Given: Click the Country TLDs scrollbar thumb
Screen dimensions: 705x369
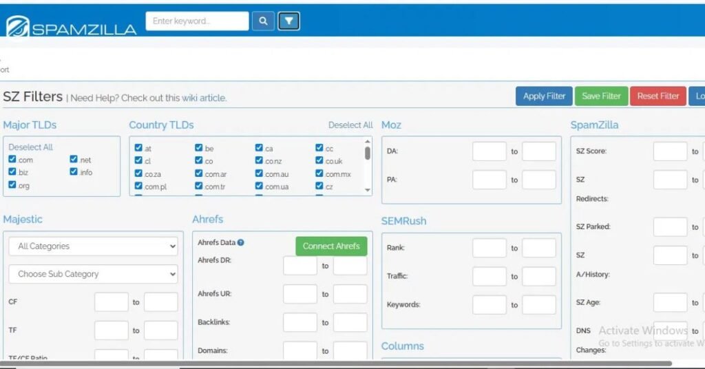Looking at the screenshot, I should (x=368, y=154).
